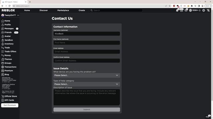
Task: Open the Chat panel at bottom right
Action: (208, 117)
